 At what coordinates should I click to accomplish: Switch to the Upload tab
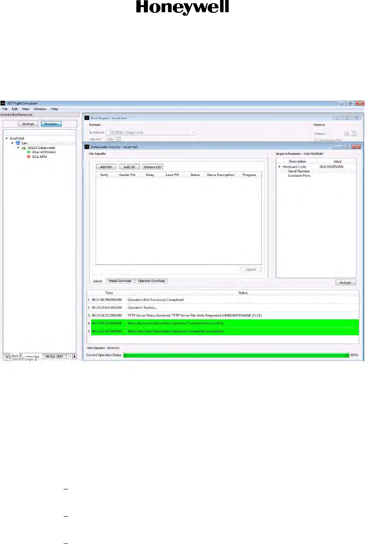pyautogui.click(x=97, y=281)
